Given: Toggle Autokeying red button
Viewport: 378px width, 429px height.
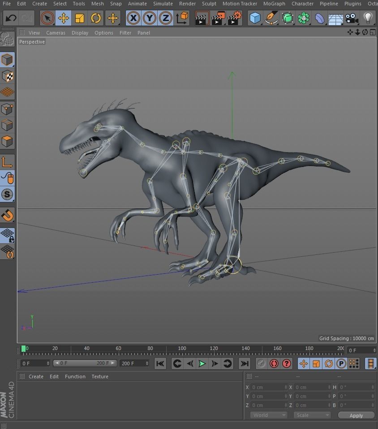Looking at the screenshot, I should (x=274, y=363).
